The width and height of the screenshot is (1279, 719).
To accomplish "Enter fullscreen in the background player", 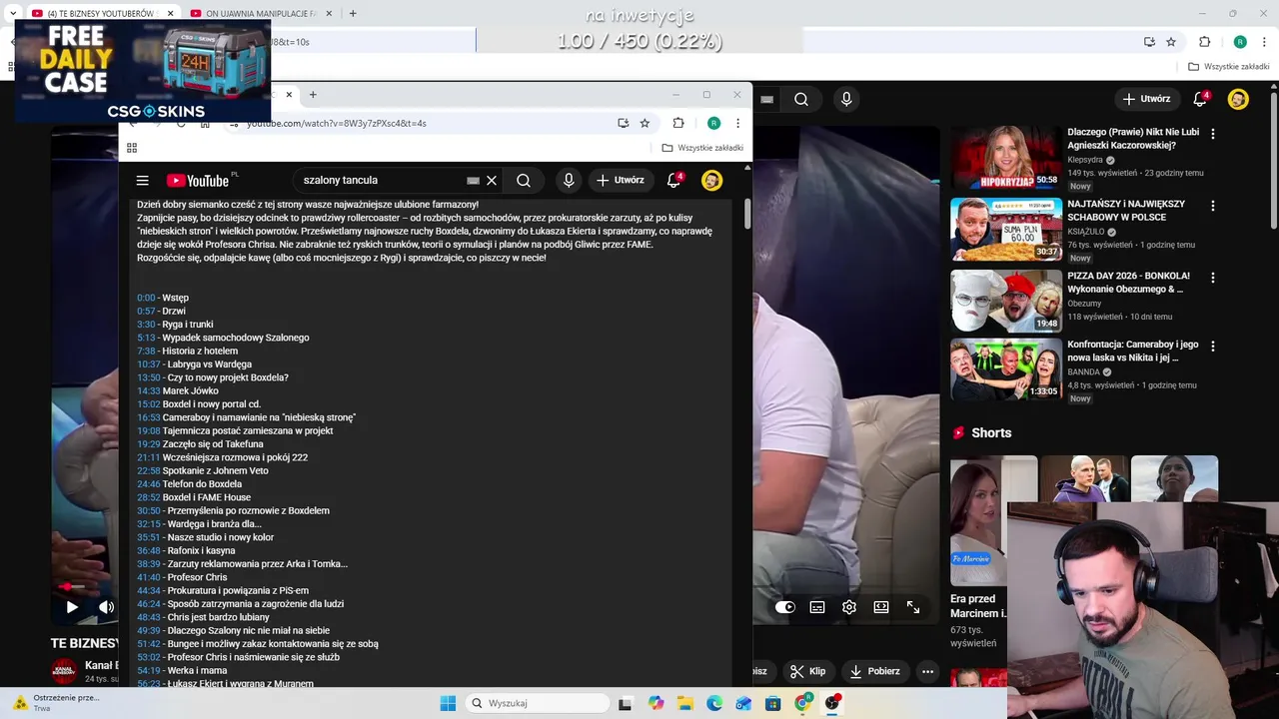I will (913, 607).
